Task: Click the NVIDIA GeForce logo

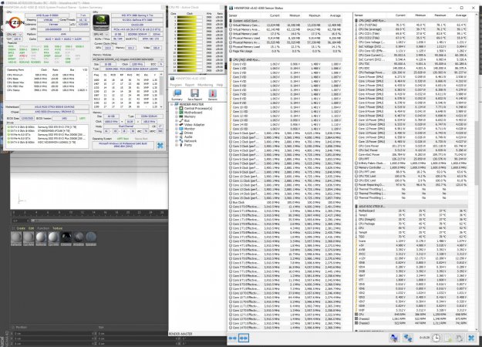Action: (101, 22)
